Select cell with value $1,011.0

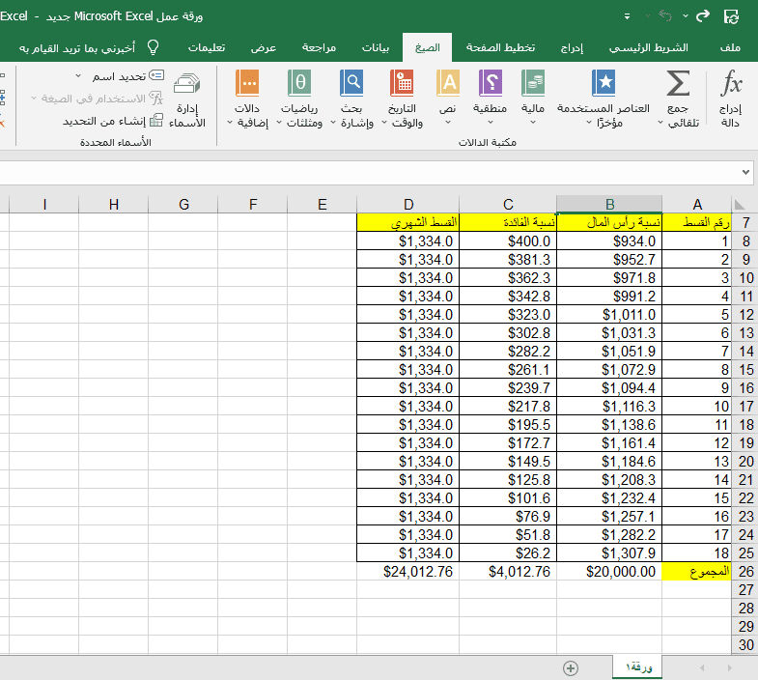point(609,314)
